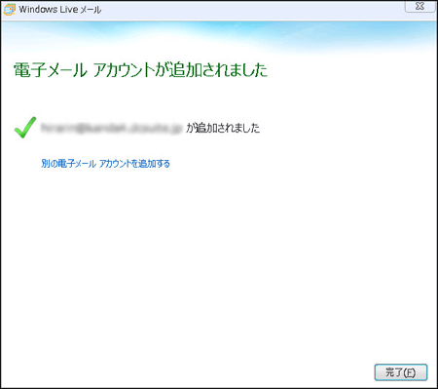Open 別の電子メール アカウントを追加する link
This screenshot has width=438, height=389.
[x=105, y=163]
